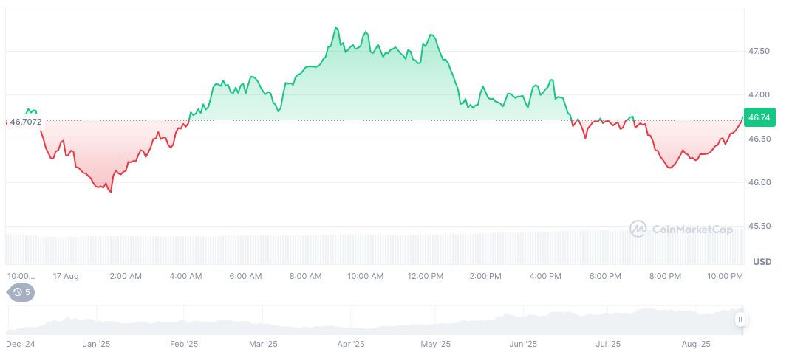The image size is (792, 352).
Task: Click the green 46.74 current price tag
Action: 759,117
